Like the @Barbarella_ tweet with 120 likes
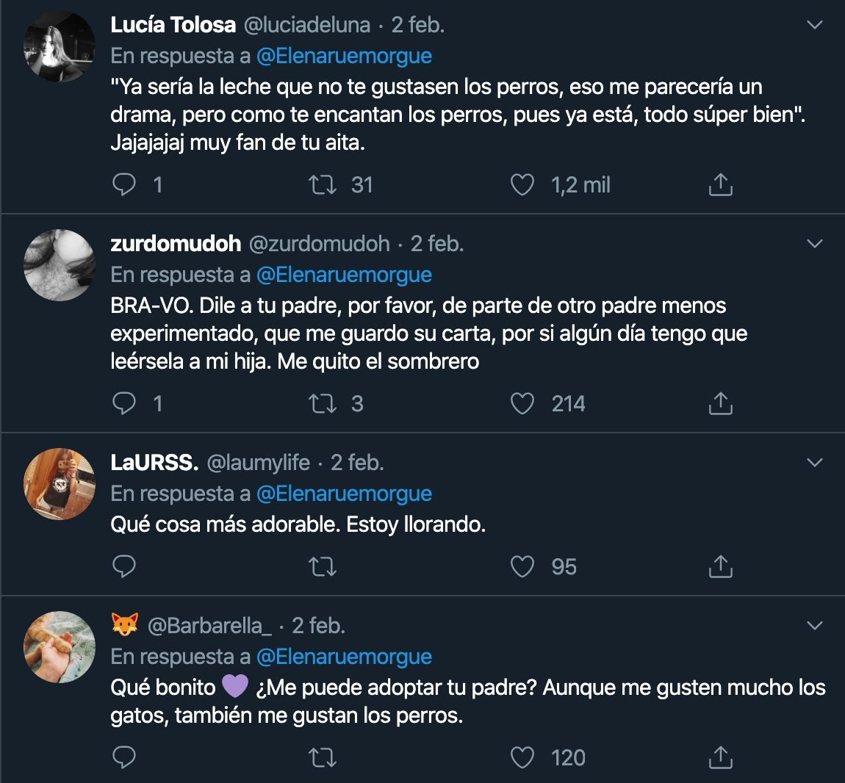The width and height of the screenshot is (845, 783). tap(522, 757)
